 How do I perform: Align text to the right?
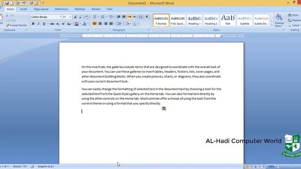(105, 24)
